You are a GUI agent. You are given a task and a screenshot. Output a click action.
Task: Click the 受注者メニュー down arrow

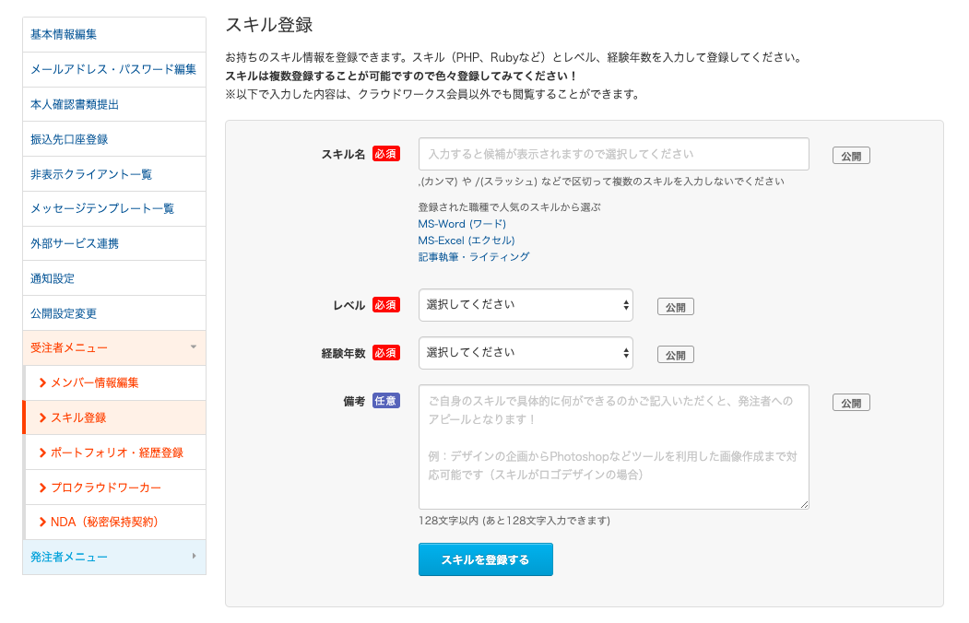click(x=194, y=347)
